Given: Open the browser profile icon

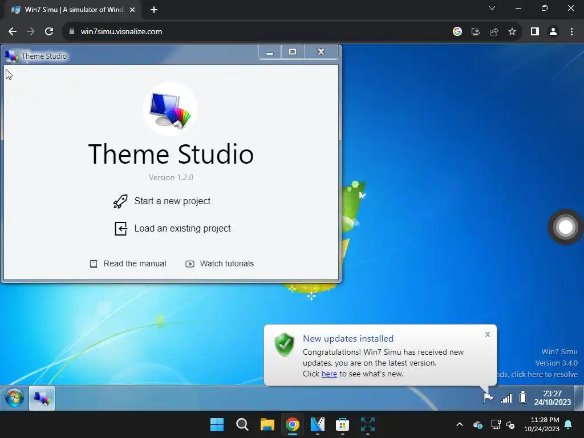Looking at the screenshot, I should point(553,32).
